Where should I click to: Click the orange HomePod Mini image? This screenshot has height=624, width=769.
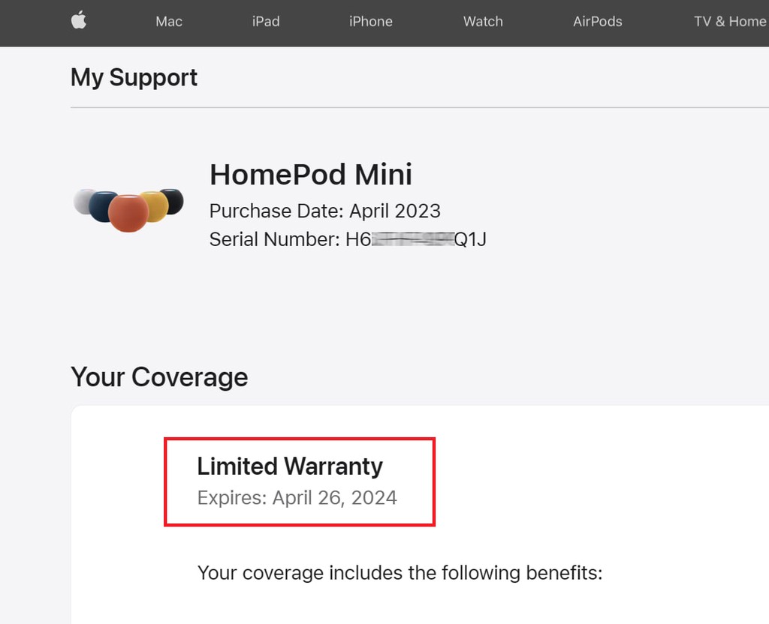pyautogui.click(x=128, y=213)
